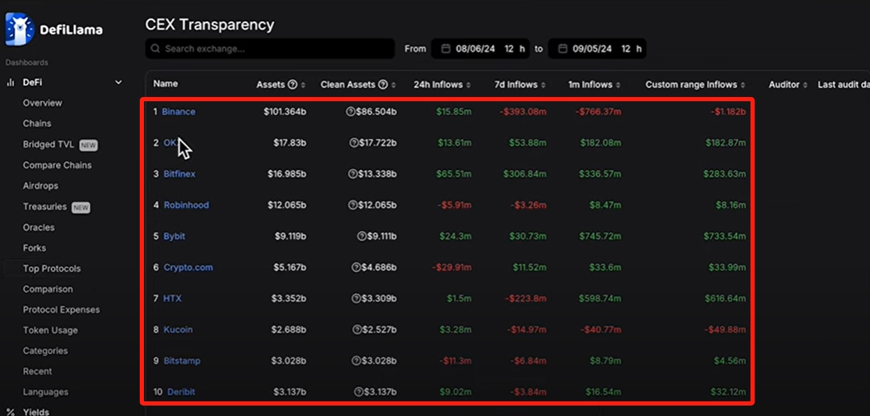
Task: Open the To hour field beside 09/05/24
Action: [x=631, y=49]
